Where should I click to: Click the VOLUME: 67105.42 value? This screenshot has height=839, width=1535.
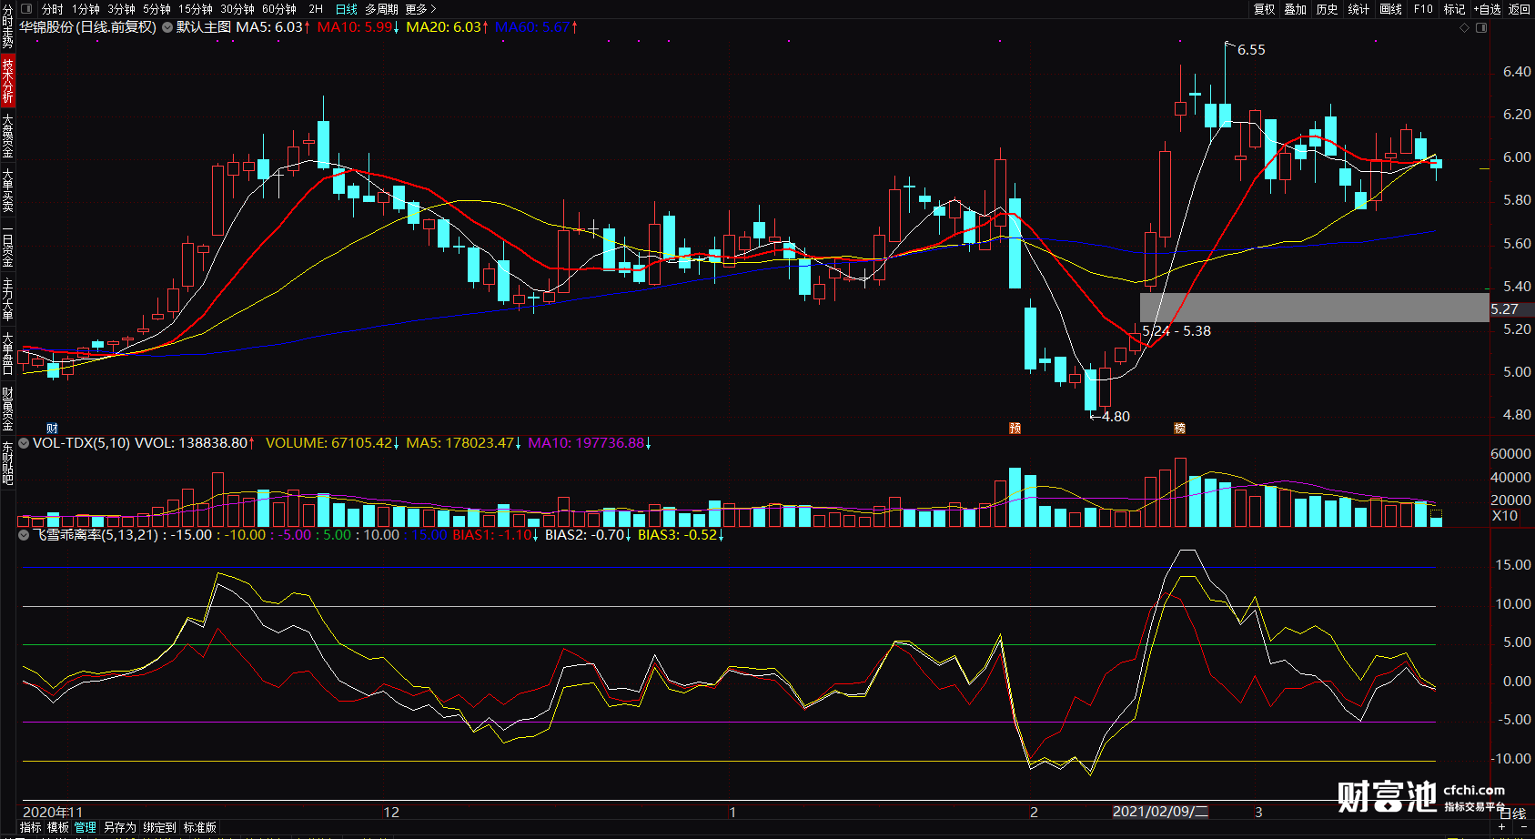(332, 443)
